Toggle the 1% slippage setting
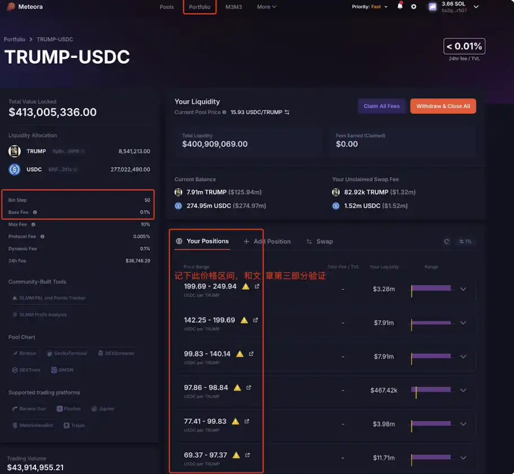 [x=465, y=242]
